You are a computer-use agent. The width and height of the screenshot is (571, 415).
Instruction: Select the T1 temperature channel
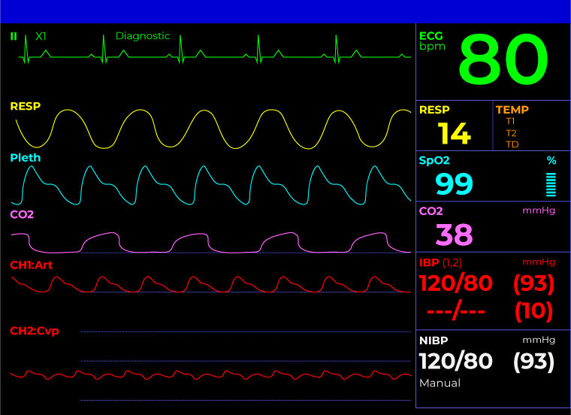coord(511,121)
